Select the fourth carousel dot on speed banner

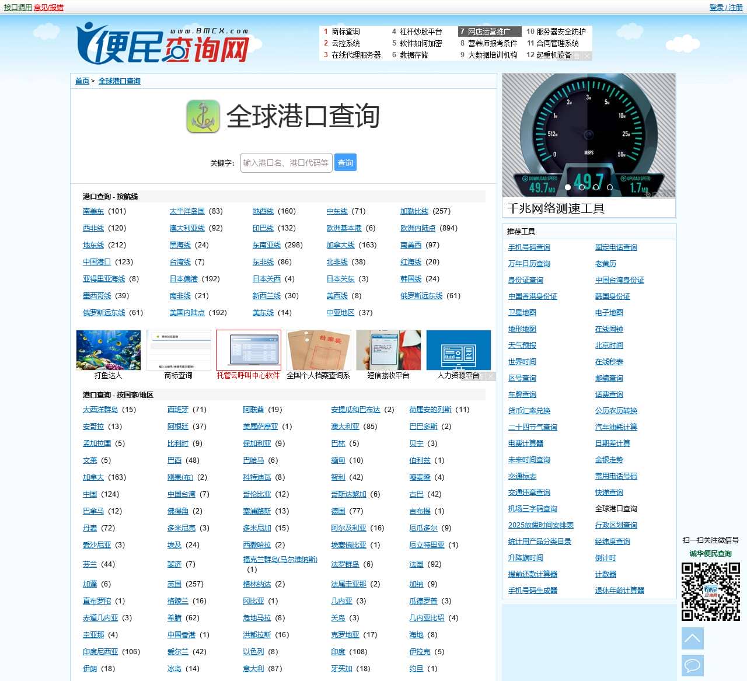click(x=610, y=187)
